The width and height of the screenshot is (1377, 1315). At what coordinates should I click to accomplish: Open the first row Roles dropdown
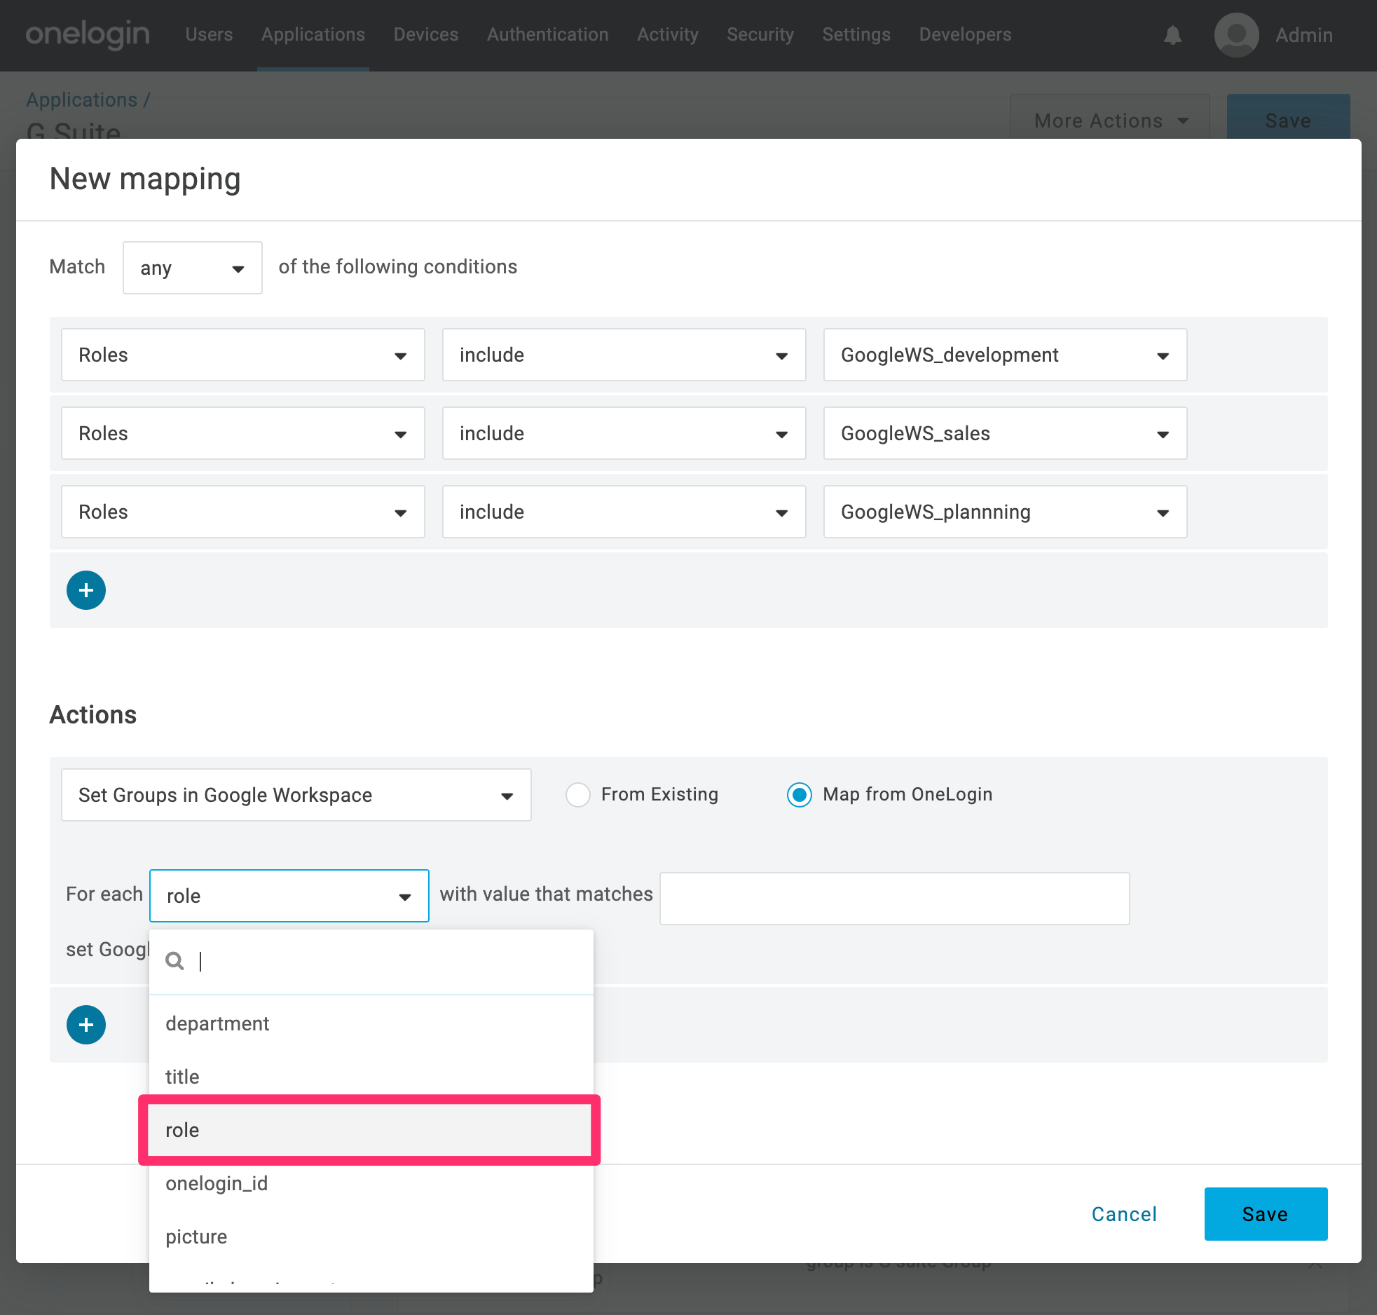pos(243,355)
